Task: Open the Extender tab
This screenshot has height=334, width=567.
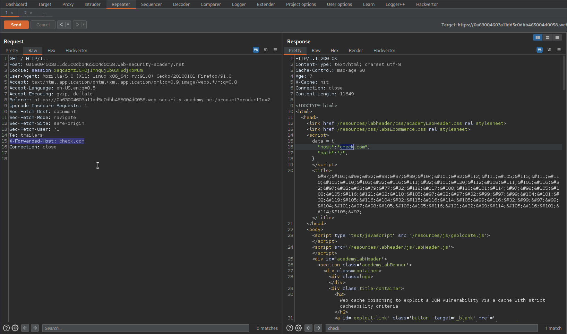Action: click(266, 4)
